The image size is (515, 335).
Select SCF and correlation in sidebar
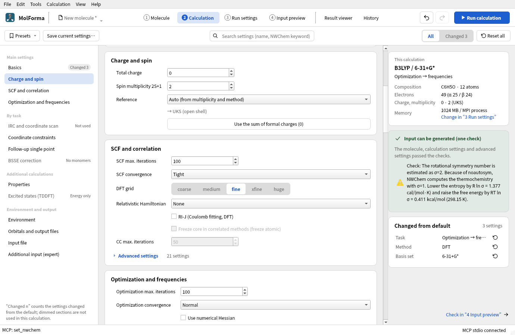(49, 90)
